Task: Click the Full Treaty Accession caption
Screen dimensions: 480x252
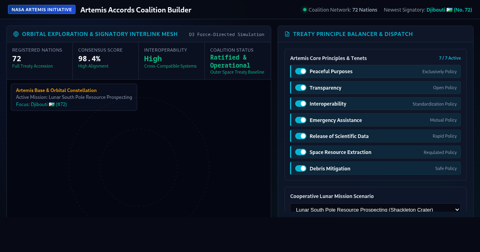Action: tap(32, 66)
